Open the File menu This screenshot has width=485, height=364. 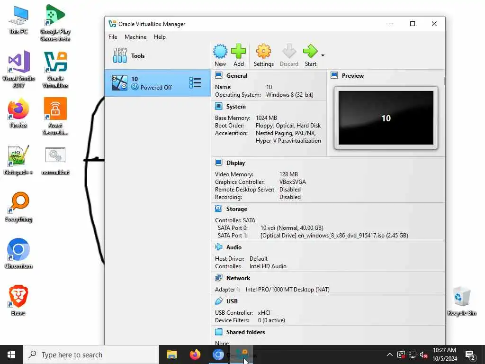coord(113,37)
